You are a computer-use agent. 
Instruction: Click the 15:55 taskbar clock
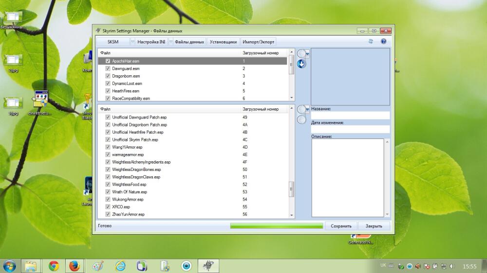click(469, 266)
